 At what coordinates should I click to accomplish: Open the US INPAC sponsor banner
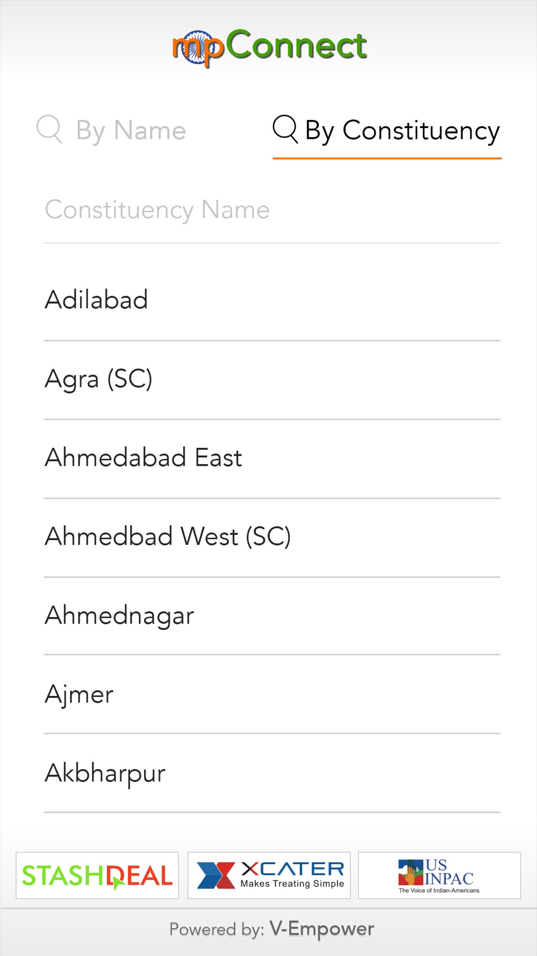click(439, 875)
